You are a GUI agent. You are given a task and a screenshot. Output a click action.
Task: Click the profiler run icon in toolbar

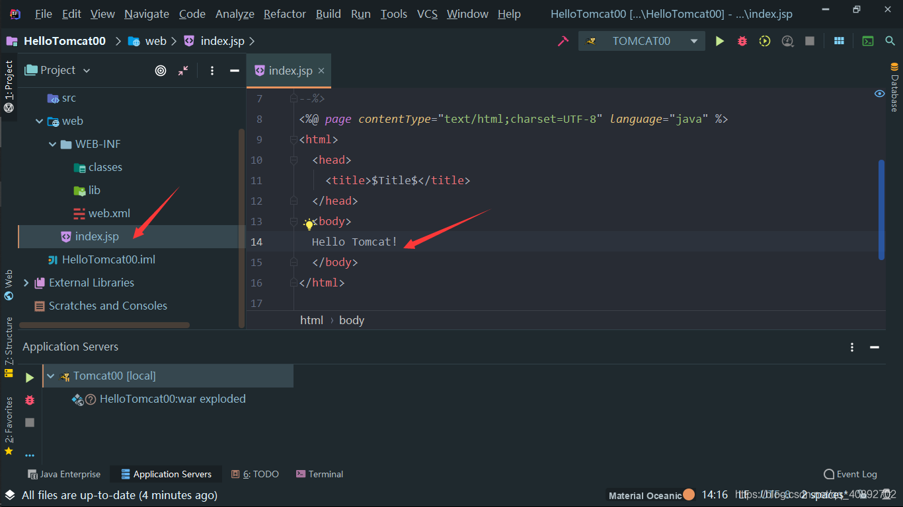pos(787,41)
